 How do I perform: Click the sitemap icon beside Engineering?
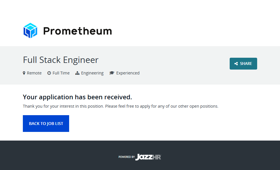click(77, 73)
